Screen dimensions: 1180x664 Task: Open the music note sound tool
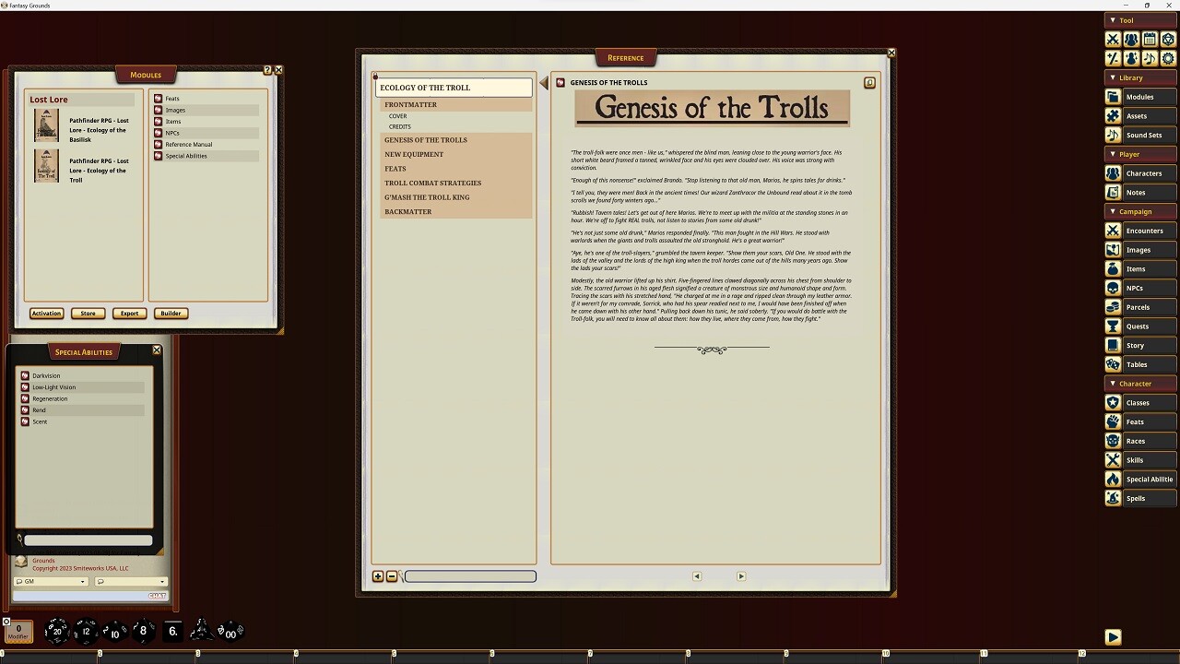[x=1150, y=58]
